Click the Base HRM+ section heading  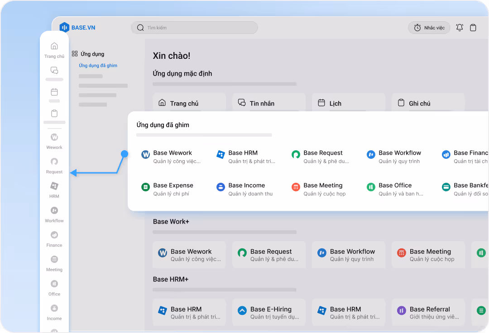[171, 279]
